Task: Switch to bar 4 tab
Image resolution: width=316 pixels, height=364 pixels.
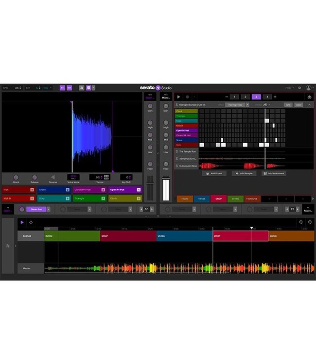Action: tap(267, 97)
